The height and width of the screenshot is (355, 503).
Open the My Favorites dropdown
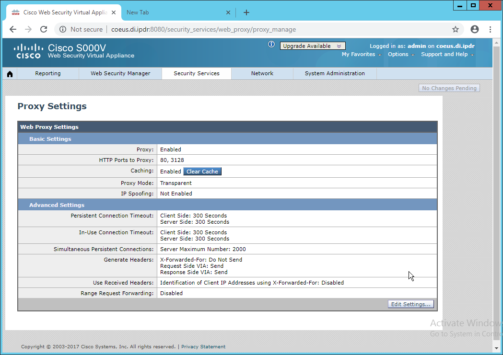tap(361, 55)
